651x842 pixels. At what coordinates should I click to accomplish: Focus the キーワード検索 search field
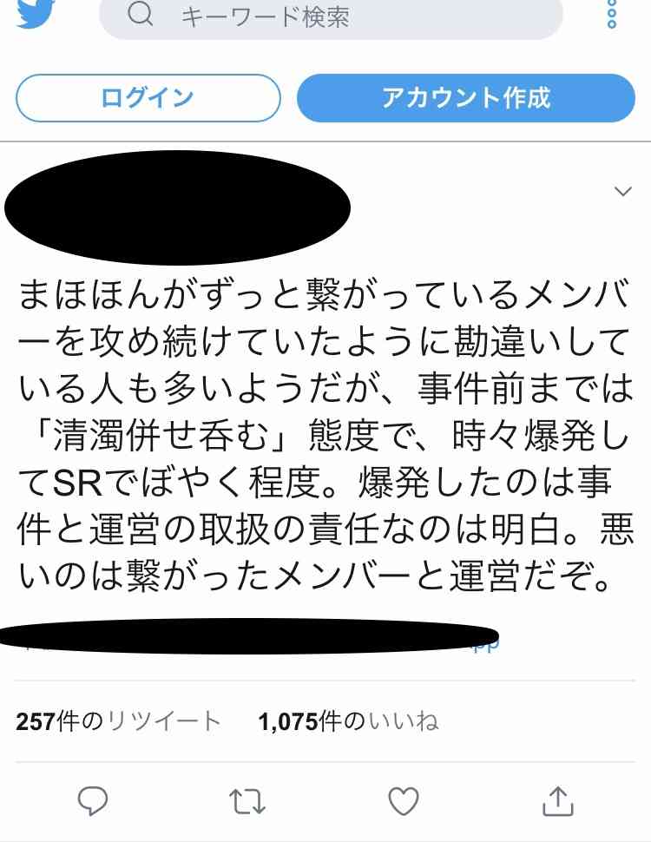pyautogui.click(x=331, y=17)
